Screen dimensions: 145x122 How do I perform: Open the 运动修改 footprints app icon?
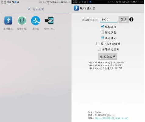(x=22, y=21)
